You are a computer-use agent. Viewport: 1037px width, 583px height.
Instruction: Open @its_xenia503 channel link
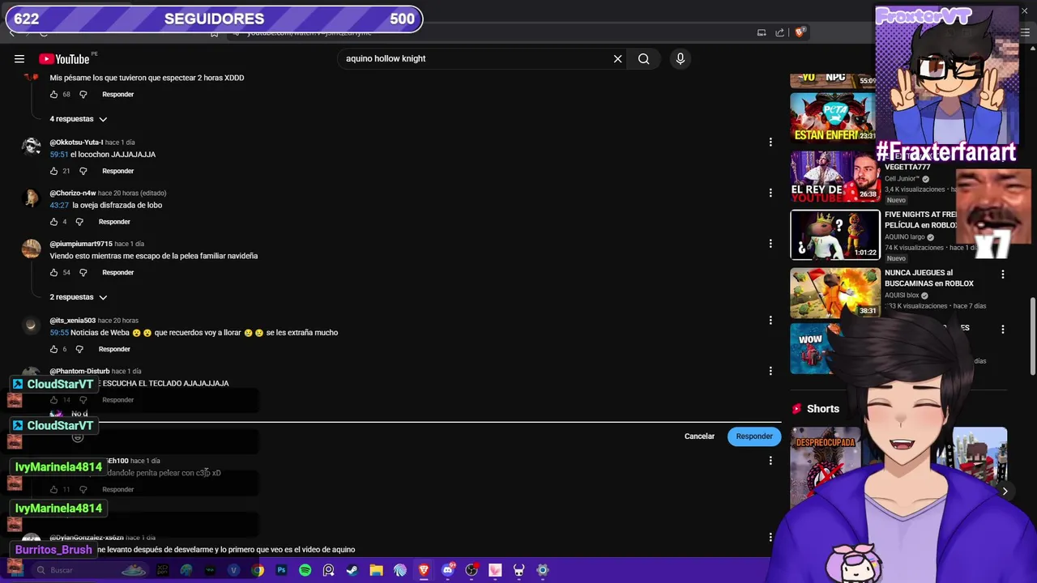72,321
